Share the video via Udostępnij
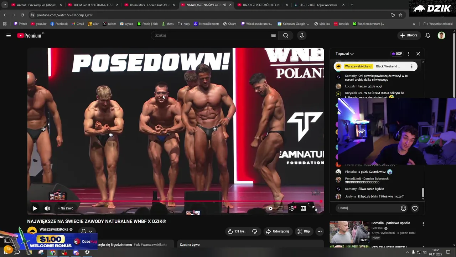 coord(278,231)
